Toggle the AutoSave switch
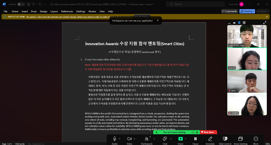This screenshot has height=145, width=271. tap(21, 4)
